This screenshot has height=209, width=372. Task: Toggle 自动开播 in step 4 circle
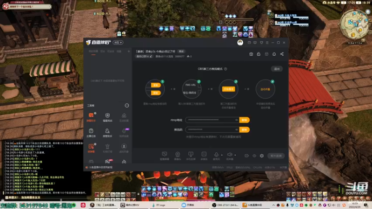pyautogui.click(x=265, y=89)
